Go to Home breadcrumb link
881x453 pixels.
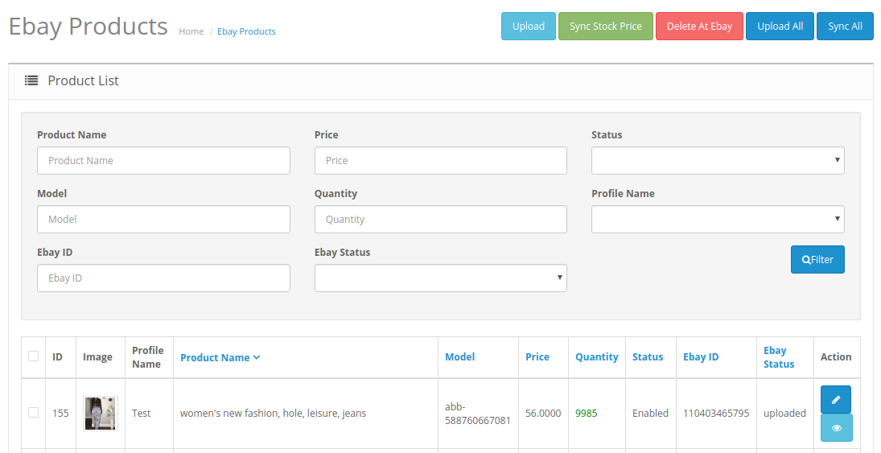point(191,31)
